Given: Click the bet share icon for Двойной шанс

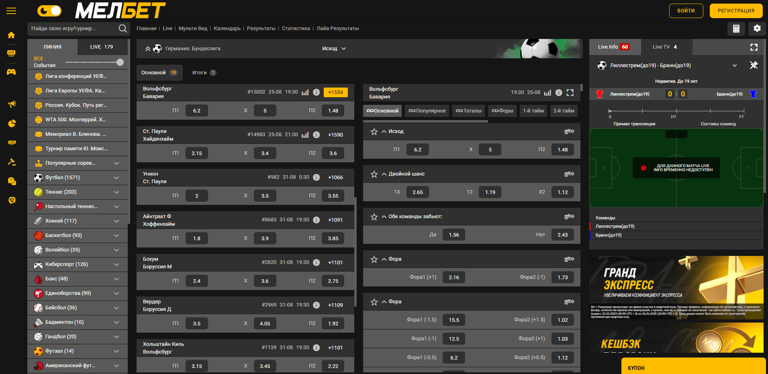Looking at the screenshot, I should [569, 174].
